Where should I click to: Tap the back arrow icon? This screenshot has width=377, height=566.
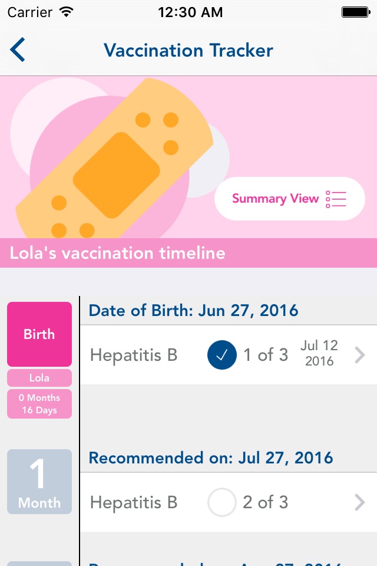tap(18, 50)
